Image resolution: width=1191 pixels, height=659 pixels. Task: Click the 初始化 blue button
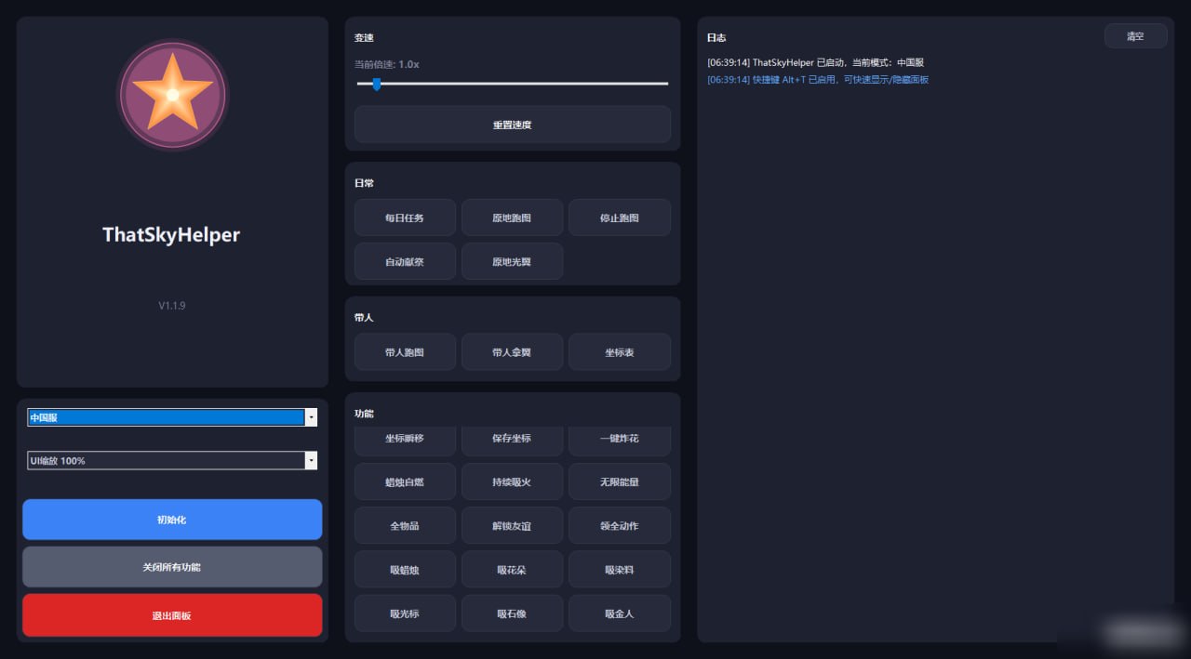pos(172,520)
